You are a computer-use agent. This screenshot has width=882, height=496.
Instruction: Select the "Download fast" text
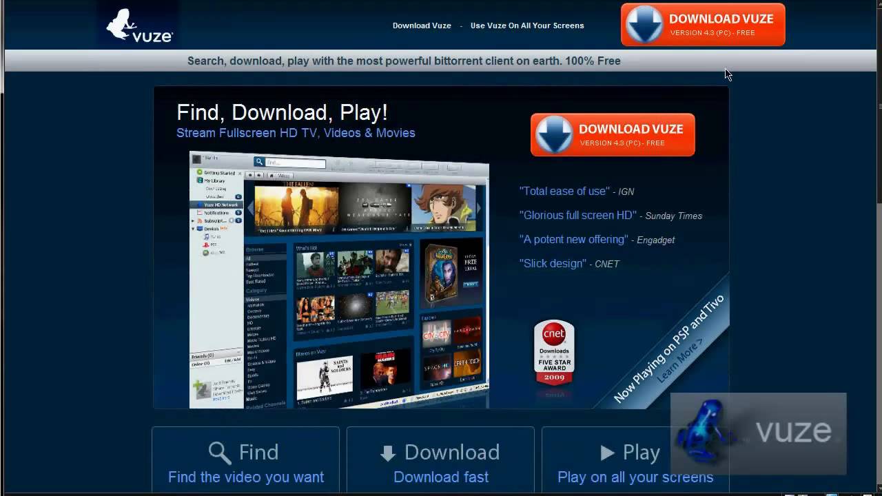click(441, 477)
